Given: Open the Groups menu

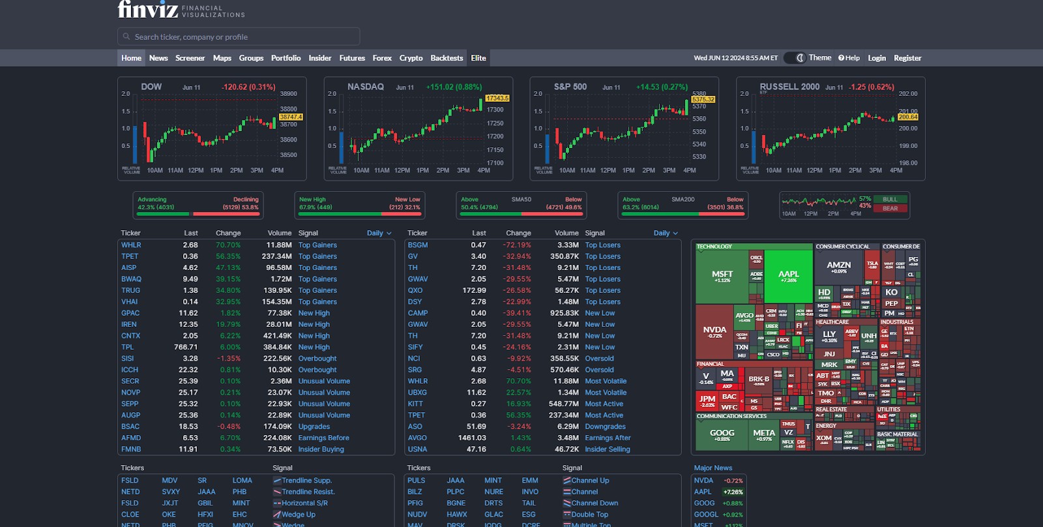Looking at the screenshot, I should pos(251,58).
